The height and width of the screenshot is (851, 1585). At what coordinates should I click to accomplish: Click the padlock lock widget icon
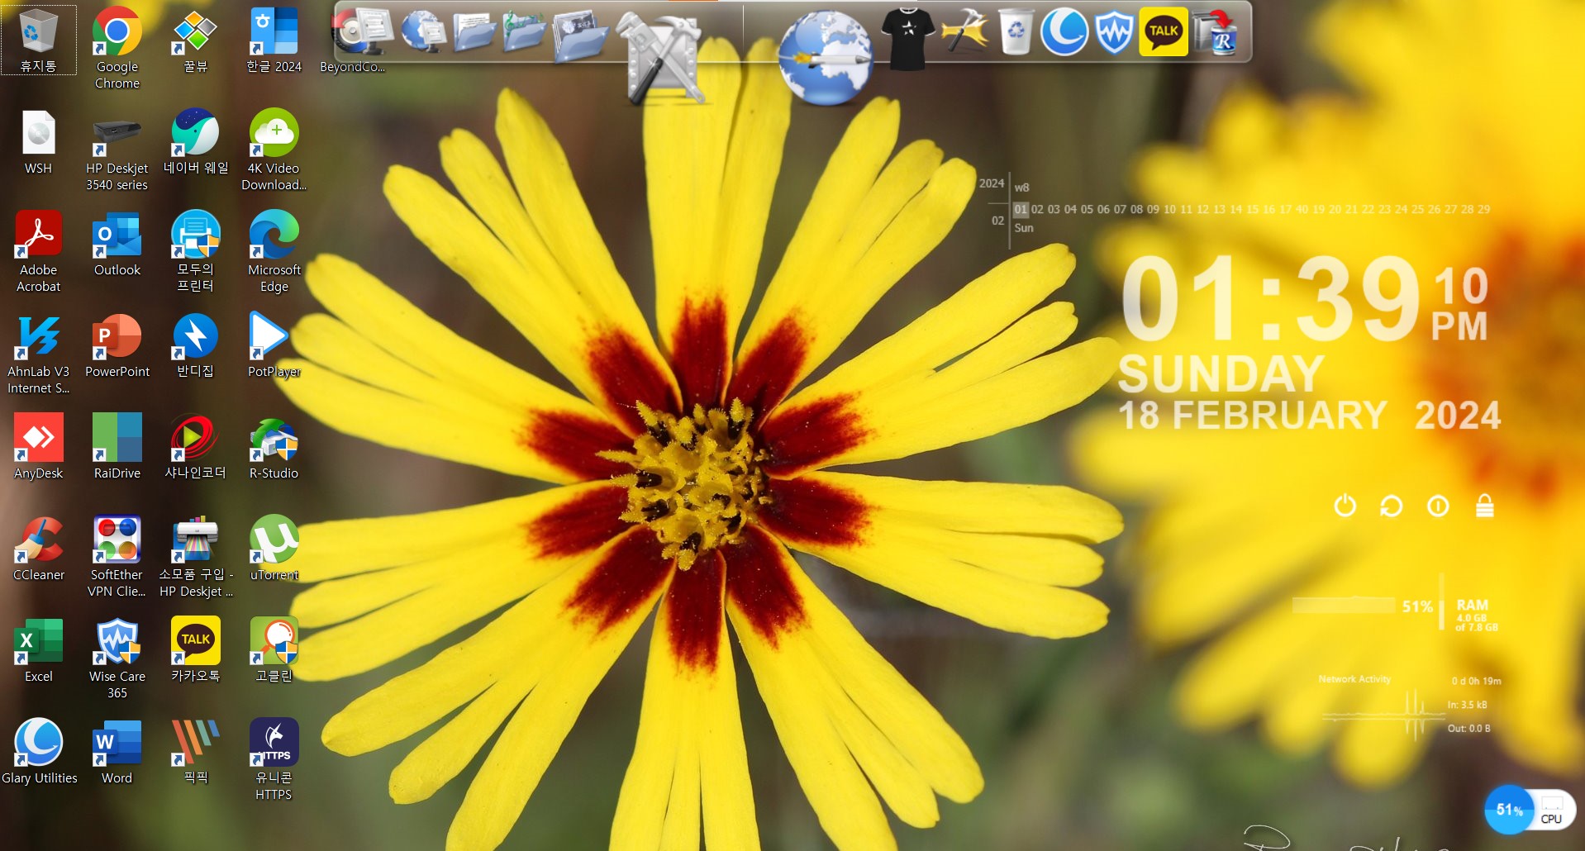[x=1485, y=505]
